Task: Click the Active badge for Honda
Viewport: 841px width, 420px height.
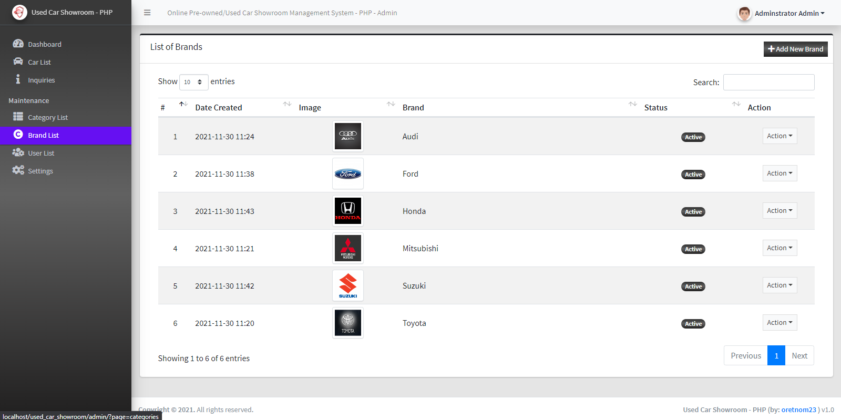Action: (x=693, y=212)
